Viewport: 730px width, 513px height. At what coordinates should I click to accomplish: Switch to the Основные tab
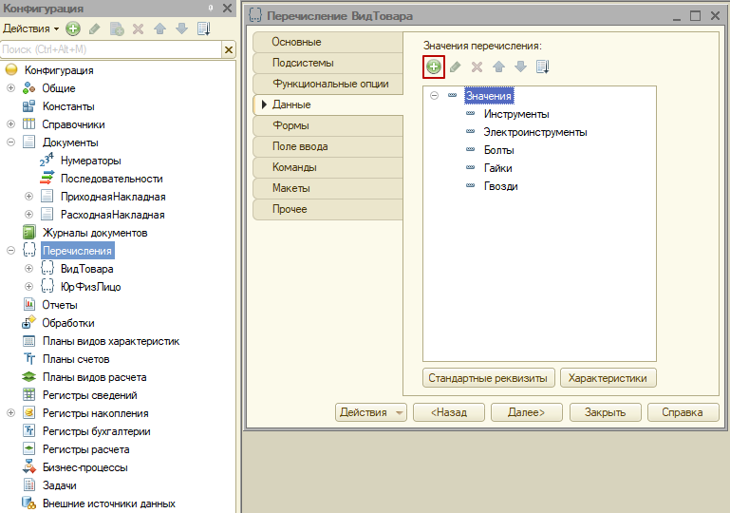pos(328,42)
